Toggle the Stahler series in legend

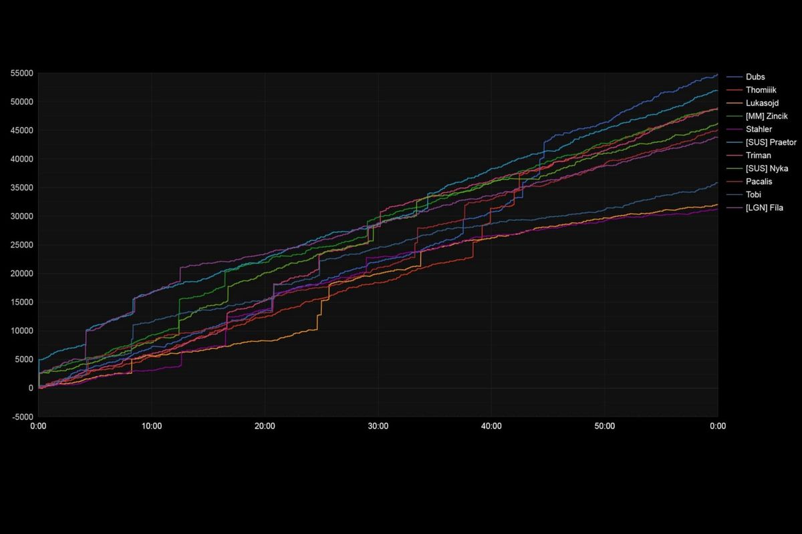[749, 129]
